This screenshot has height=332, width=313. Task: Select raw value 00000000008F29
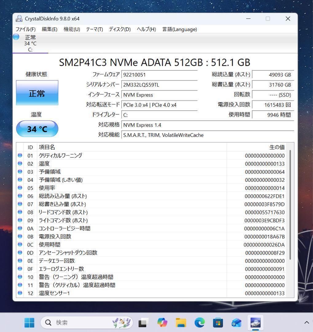(265, 253)
